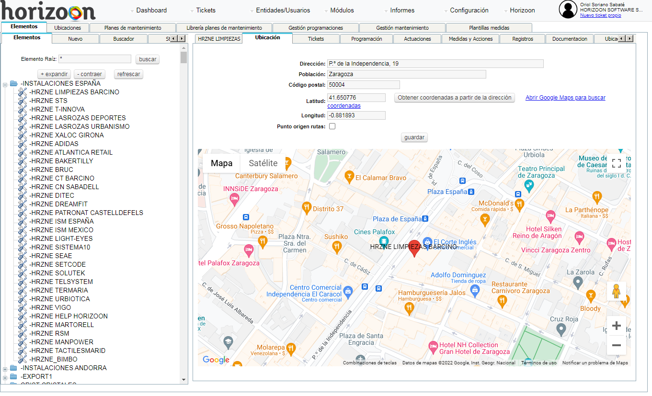Click the EXPORT1 folder icon

[14, 377]
